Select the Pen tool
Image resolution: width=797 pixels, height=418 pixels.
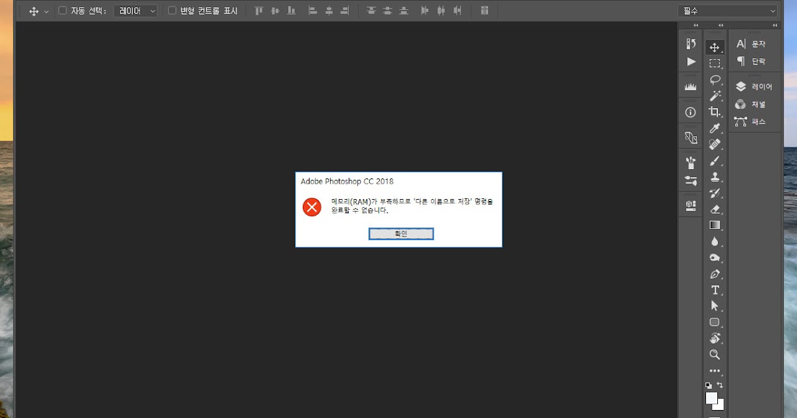click(x=715, y=273)
